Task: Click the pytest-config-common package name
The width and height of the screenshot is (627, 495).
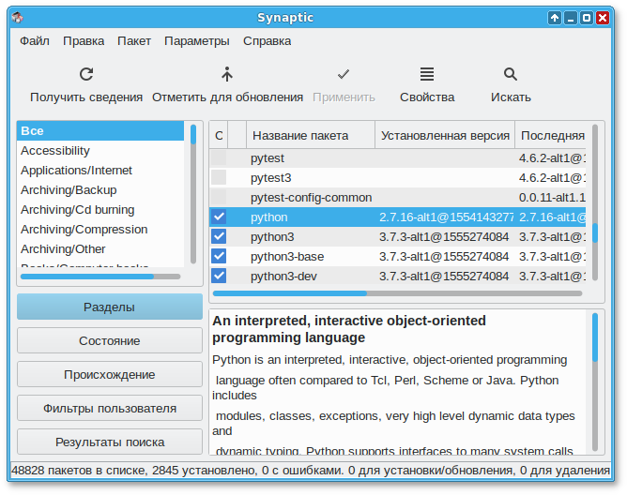Action: (311, 198)
